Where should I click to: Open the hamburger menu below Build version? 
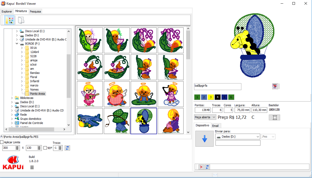(32, 167)
